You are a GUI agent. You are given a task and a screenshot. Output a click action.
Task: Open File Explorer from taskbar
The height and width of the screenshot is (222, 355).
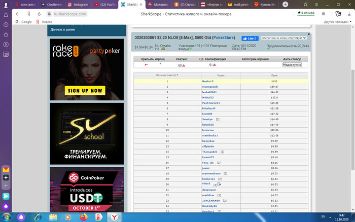click(x=53, y=217)
